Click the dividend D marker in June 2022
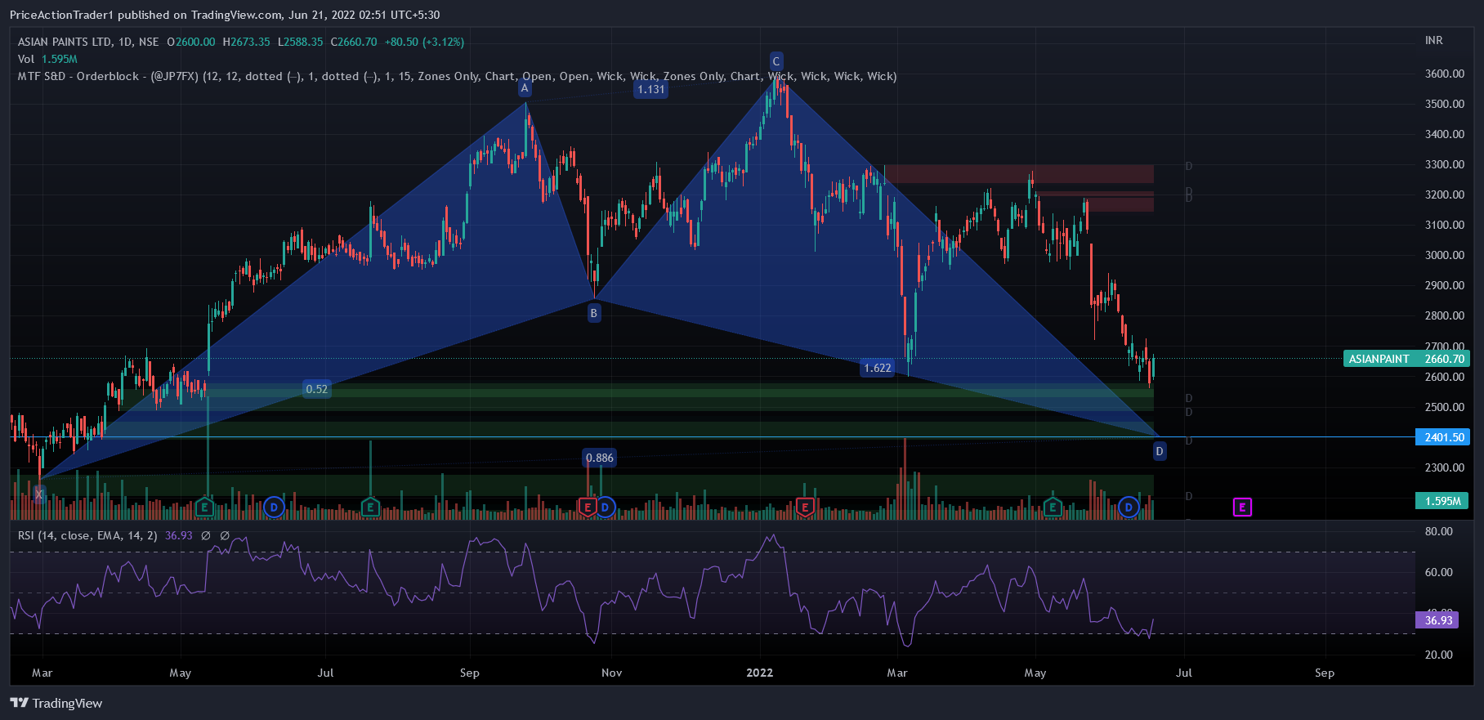This screenshot has height=720, width=1484. tap(1129, 508)
